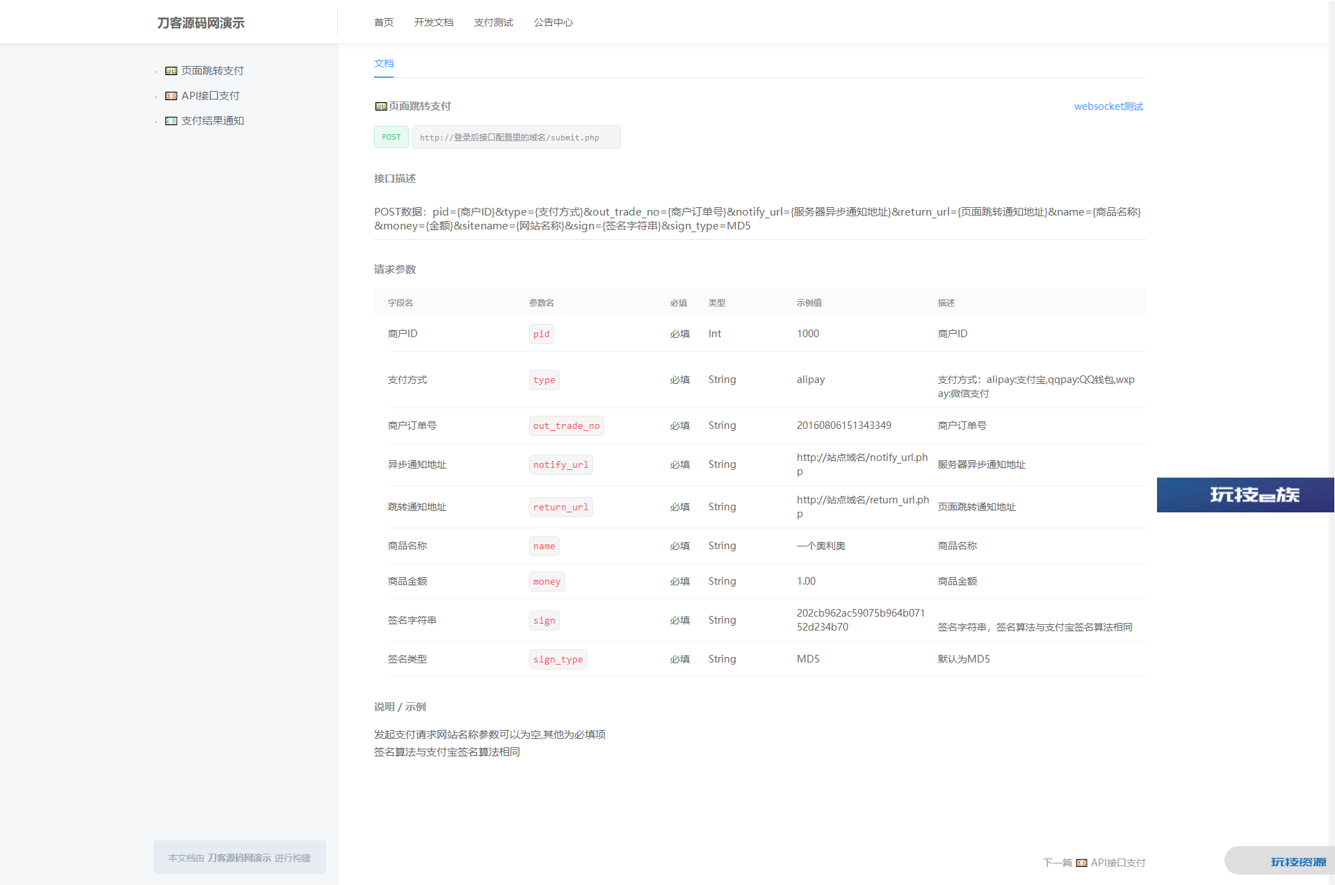Open 公告中心 in the top navigation
1335x885 pixels.
tap(553, 22)
